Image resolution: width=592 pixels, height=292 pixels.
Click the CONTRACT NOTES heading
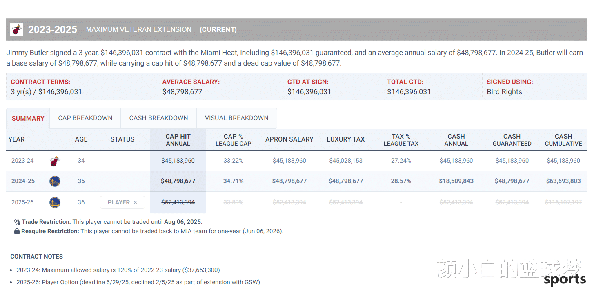coord(37,257)
